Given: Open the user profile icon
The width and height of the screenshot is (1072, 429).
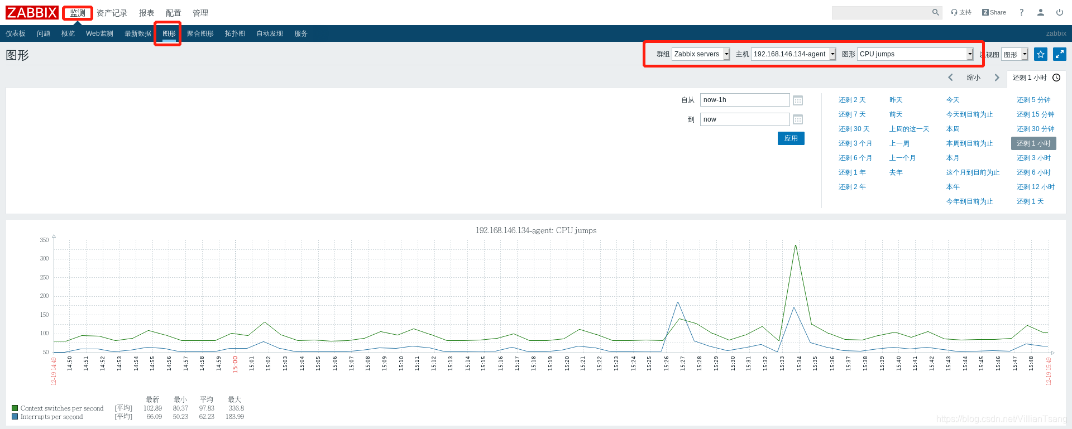Looking at the screenshot, I should coord(1041,12).
